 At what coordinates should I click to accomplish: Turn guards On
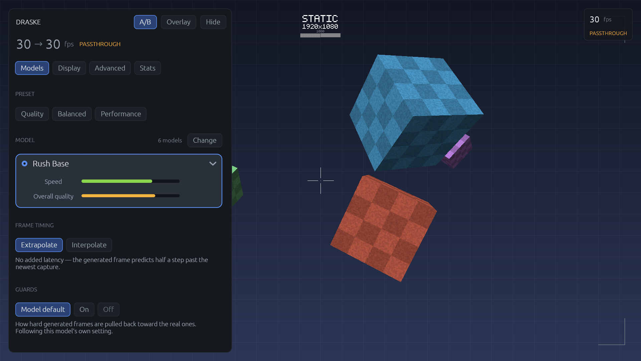[84, 310]
